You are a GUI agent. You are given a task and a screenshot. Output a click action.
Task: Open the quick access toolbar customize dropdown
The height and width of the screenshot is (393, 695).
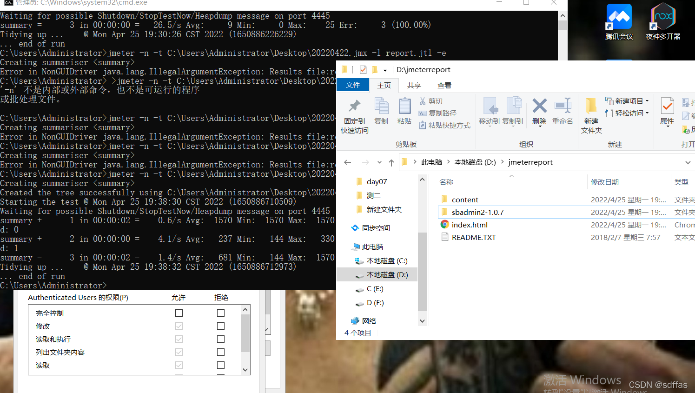click(x=385, y=70)
